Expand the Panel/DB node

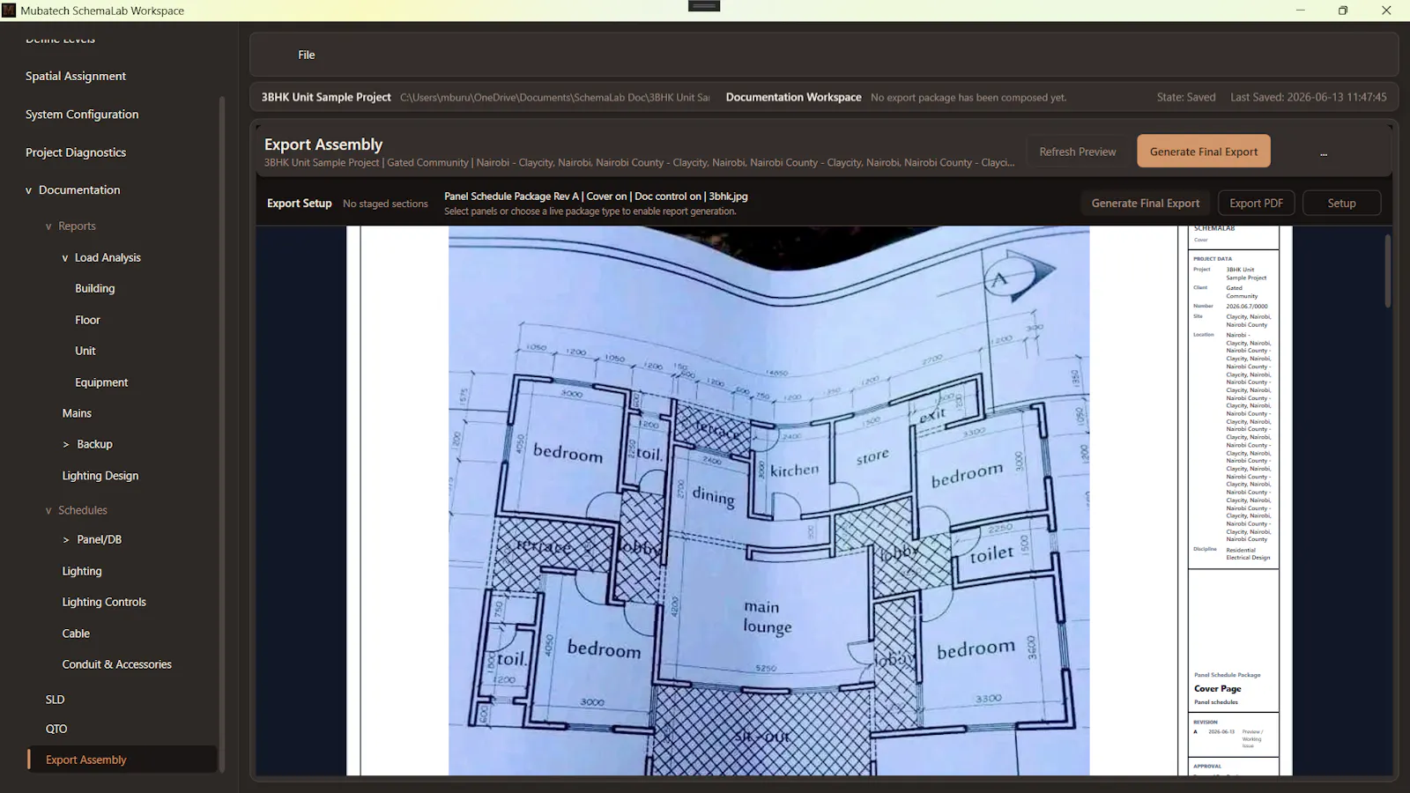(66, 540)
